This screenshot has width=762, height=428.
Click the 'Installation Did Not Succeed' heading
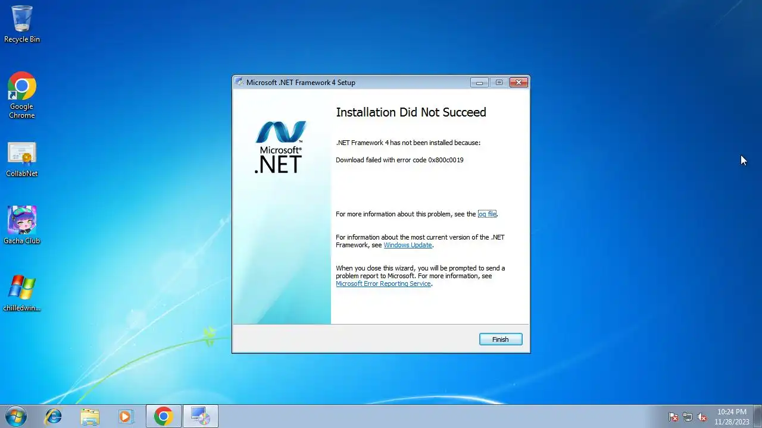click(411, 112)
